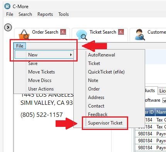Switch to the Products tab
The height and width of the screenshot is (152, 166).
tap(151, 91)
